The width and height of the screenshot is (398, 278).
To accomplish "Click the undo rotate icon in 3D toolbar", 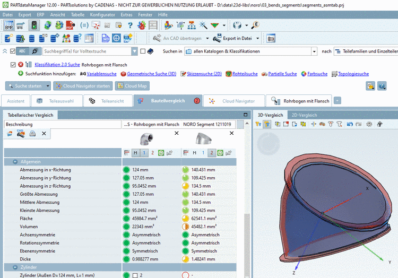I will [x=350, y=124].
